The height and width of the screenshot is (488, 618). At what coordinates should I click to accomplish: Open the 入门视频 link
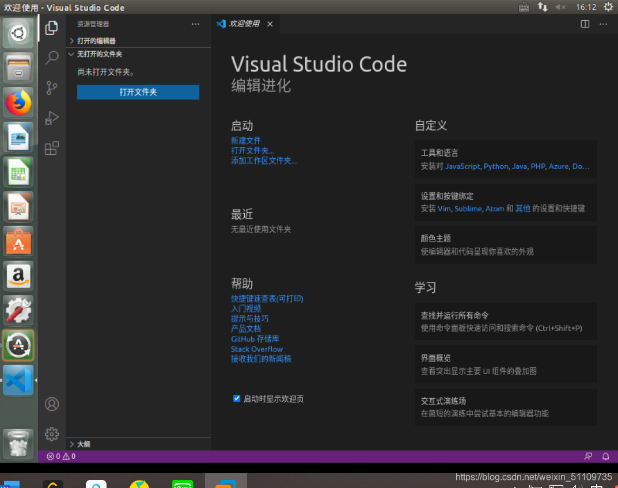(246, 308)
